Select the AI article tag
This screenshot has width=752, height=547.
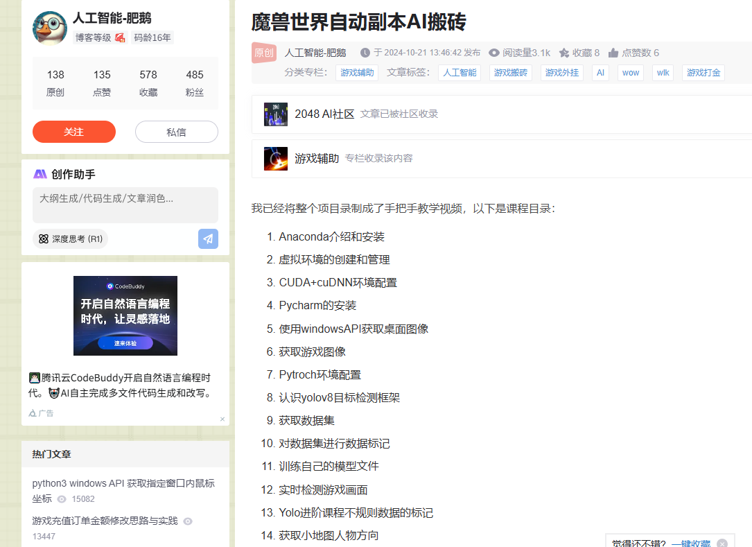tap(600, 73)
